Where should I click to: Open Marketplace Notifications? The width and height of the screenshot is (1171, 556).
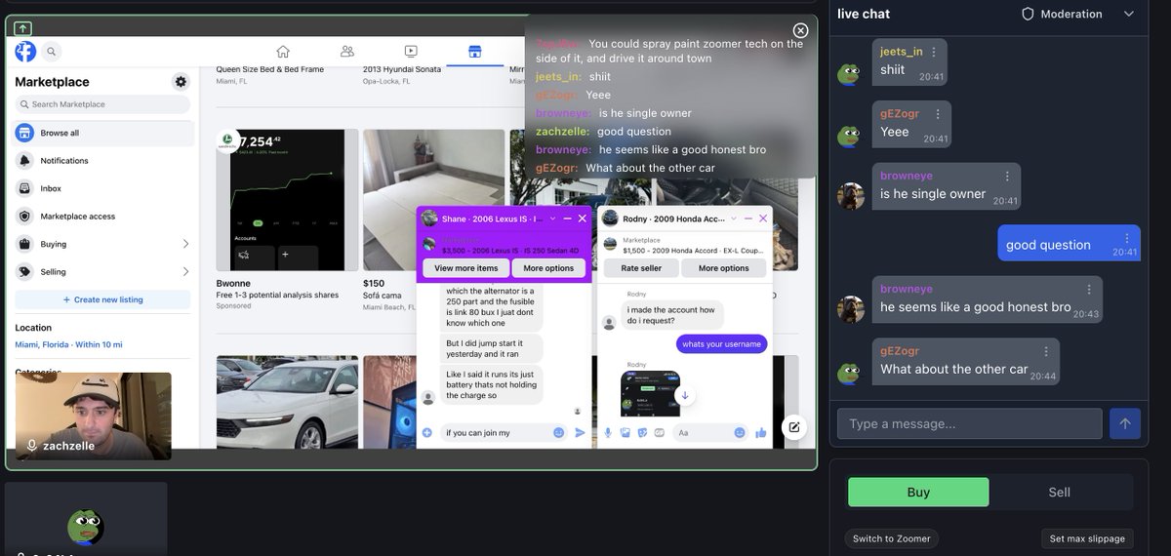click(102, 161)
